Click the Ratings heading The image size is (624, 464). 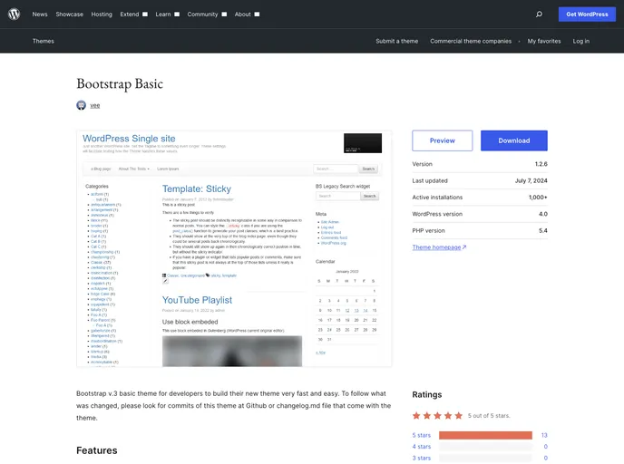tap(426, 394)
